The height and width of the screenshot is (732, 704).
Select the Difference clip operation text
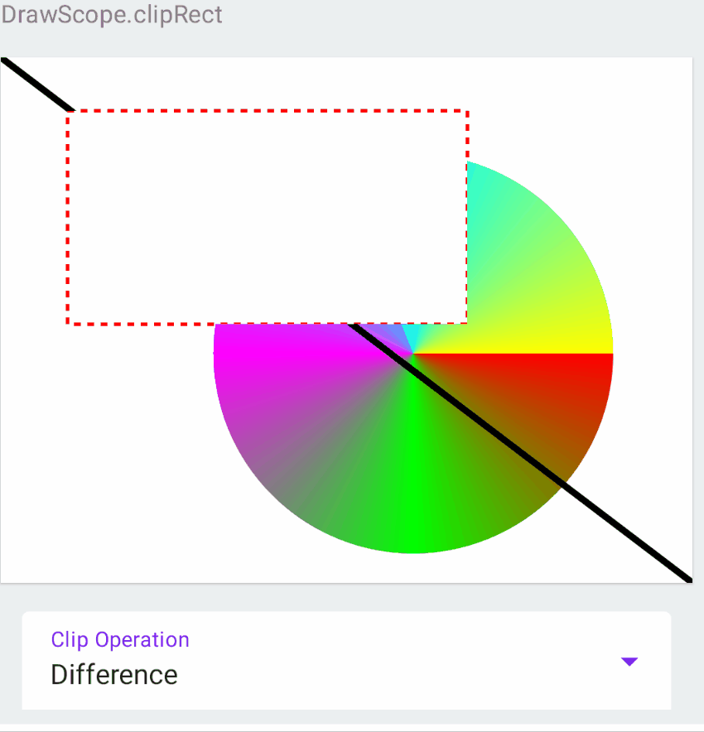(x=113, y=674)
